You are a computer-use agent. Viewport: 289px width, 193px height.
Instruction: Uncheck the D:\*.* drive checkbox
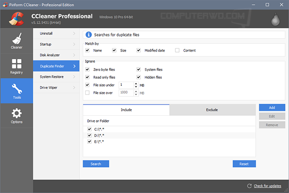(90, 136)
